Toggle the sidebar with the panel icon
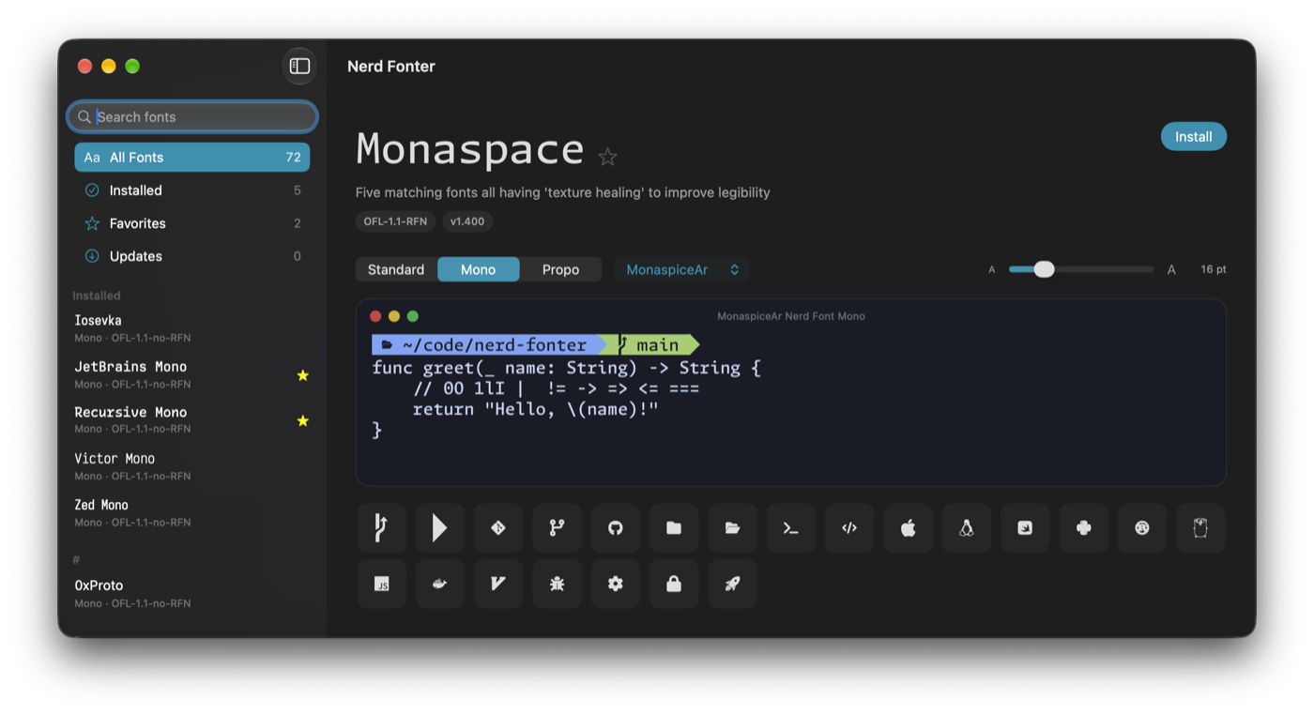This screenshot has height=714, width=1314. [x=299, y=66]
